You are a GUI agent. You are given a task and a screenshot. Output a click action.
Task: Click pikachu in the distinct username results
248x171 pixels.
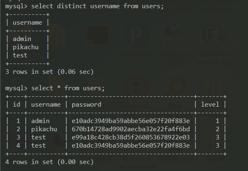(25, 47)
